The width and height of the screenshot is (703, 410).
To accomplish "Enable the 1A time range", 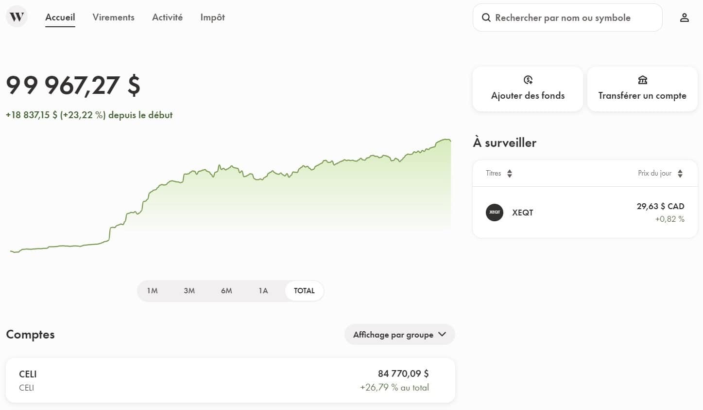I will point(263,290).
